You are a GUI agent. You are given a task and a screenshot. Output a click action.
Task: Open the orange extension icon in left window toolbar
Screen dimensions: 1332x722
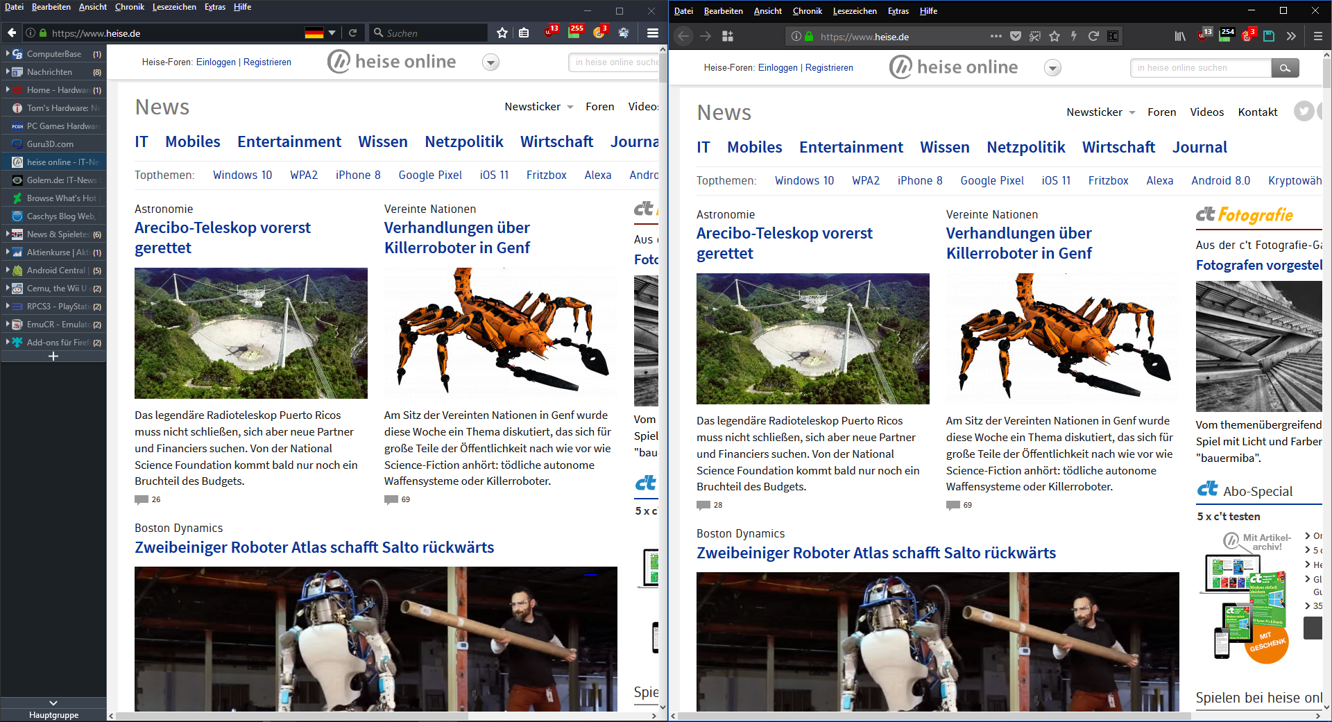[600, 32]
